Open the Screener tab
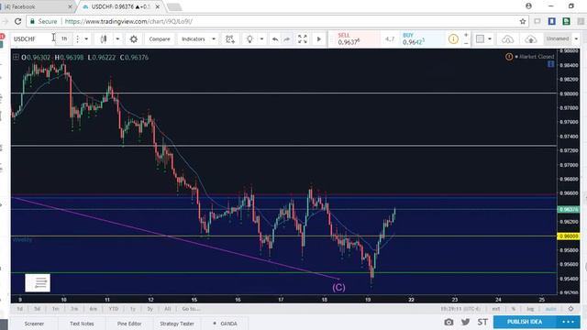This screenshot has width=587, height=330. tap(34, 324)
